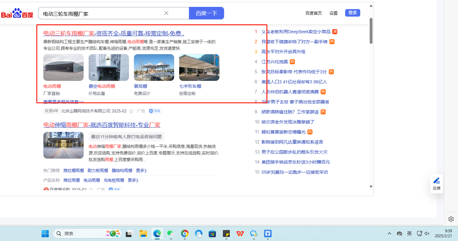Click the 登录 login button

click(352, 13)
